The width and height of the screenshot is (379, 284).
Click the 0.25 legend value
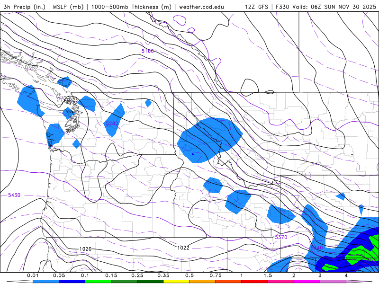[x=137, y=275]
